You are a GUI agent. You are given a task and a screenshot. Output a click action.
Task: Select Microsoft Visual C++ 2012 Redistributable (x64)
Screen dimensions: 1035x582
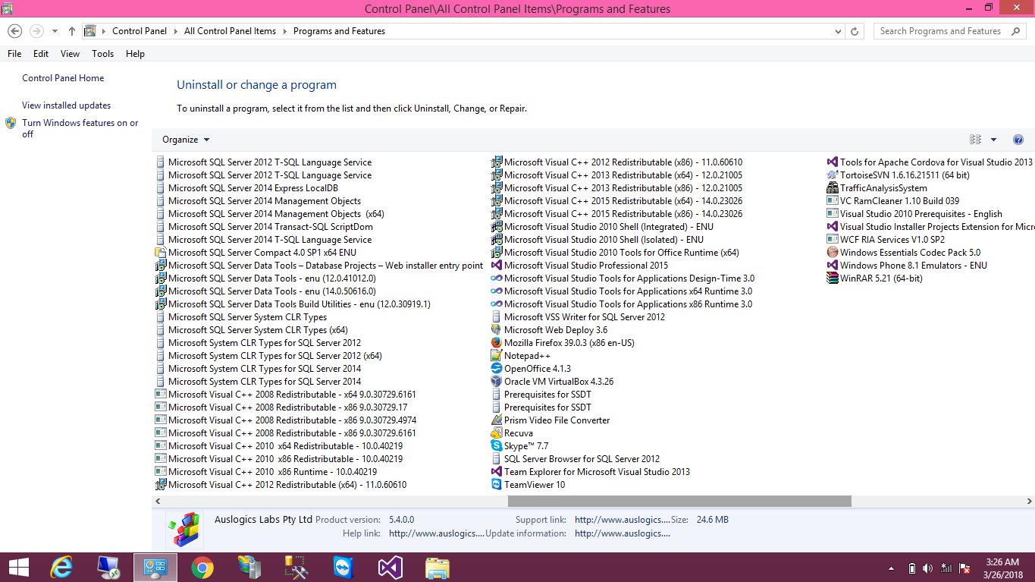(287, 485)
